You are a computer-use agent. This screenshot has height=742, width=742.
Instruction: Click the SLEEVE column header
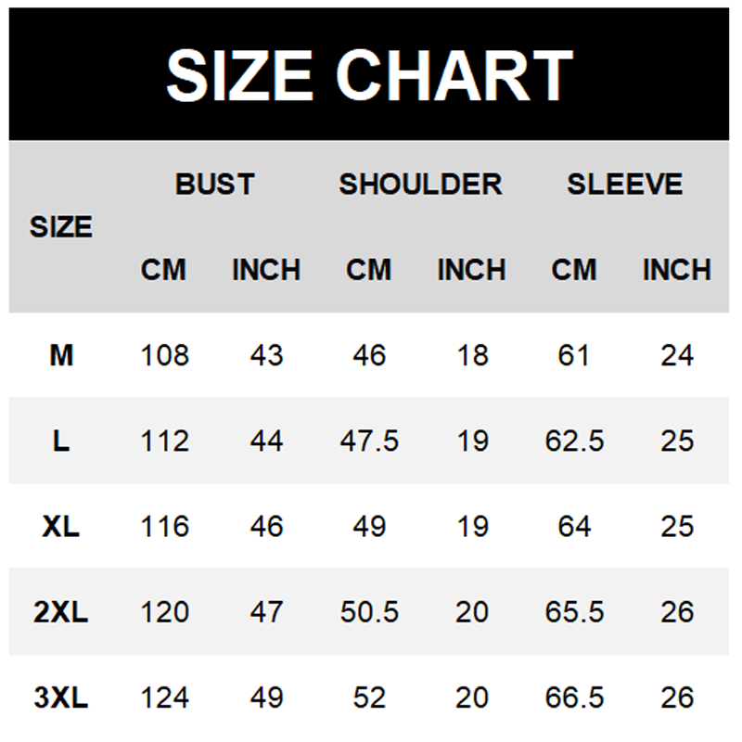click(625, 184)
